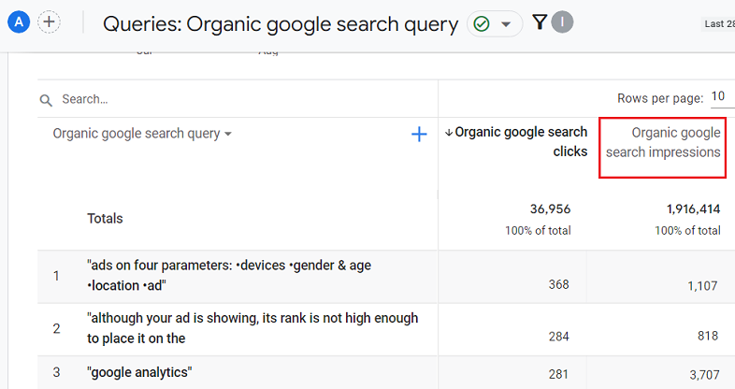Add a secondary dimension with the blue plus
This screenshot has width=735, height=389.
click(x=419, y=134)
